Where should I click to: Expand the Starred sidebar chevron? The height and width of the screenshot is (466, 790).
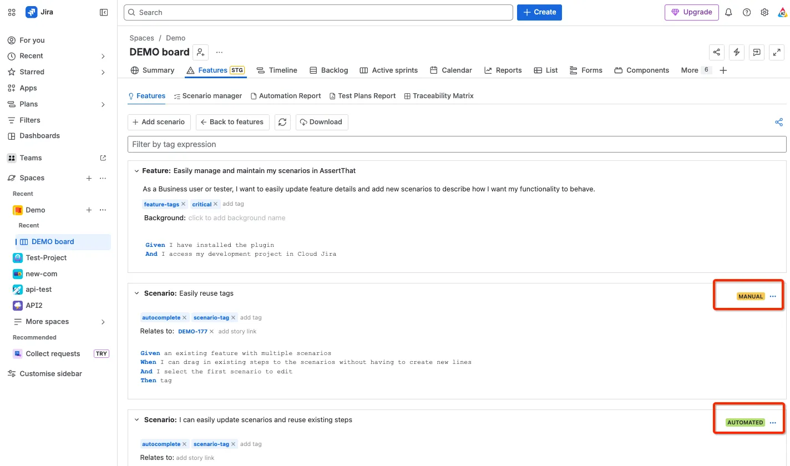pyautogui.click(x=103, y=72)
